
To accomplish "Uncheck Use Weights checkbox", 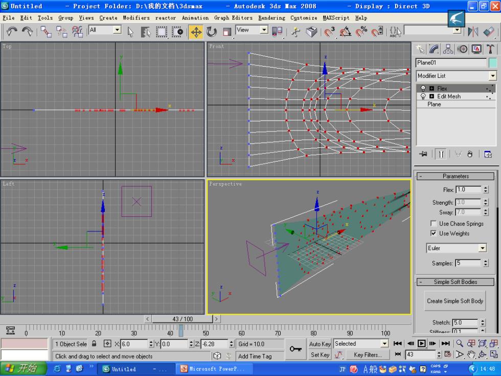I will click(434, 233).
